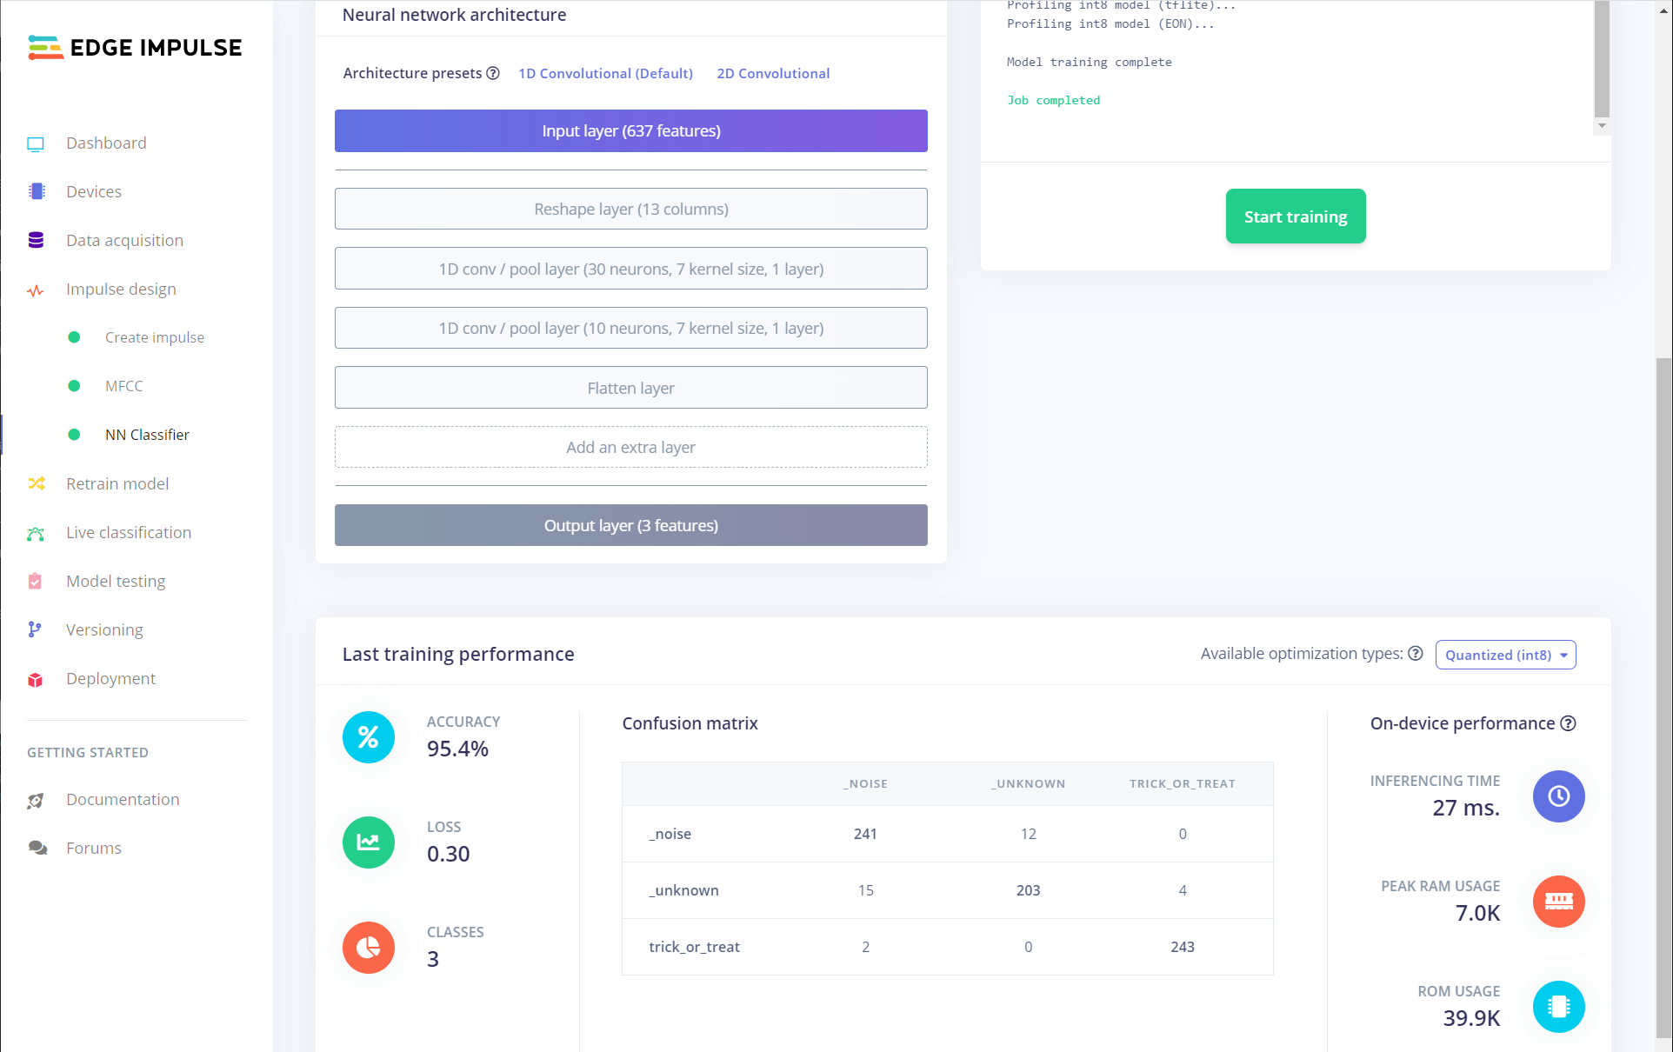Click the Dashboard monitor icon
The width and height of the screenshot is (1673, 1052).
[36, 143]
